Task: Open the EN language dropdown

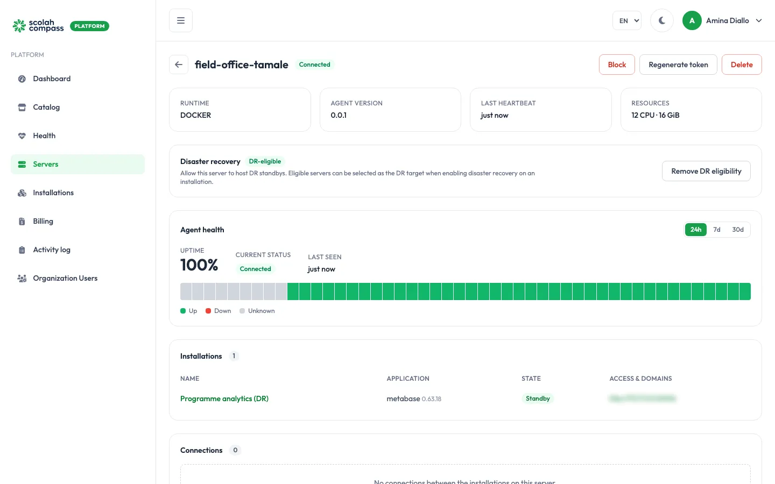Action: 627,20
